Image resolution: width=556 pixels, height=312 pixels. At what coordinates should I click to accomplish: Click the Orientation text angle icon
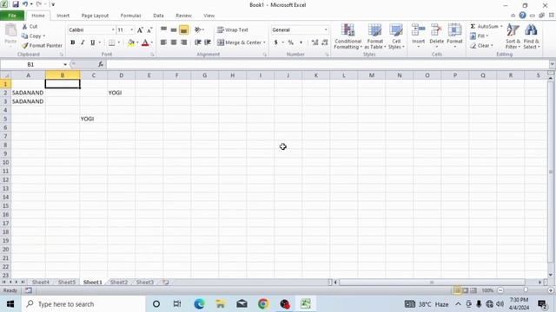click(198, 29)
